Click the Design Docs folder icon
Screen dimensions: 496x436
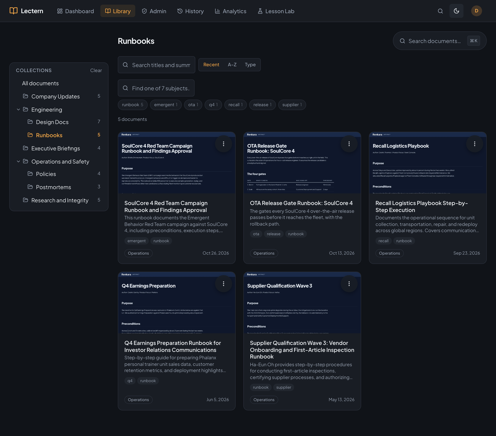30,122
